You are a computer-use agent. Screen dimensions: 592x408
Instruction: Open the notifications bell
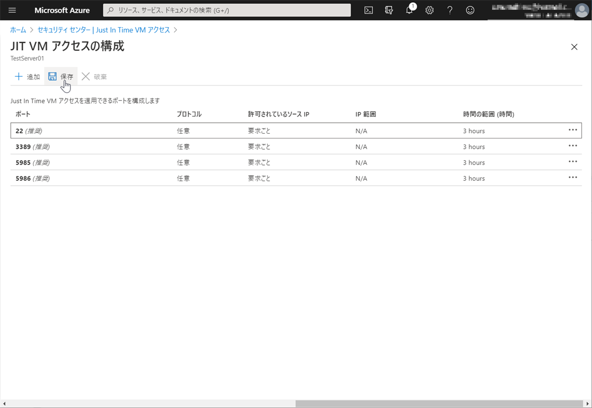(x=409, y=10)
